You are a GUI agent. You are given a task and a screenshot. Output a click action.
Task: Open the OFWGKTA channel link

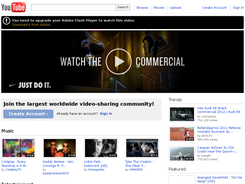click(x=136, y=169)
